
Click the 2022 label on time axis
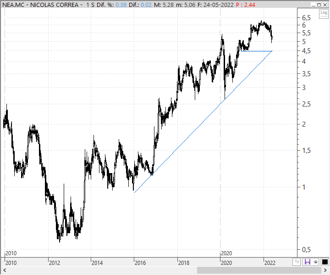click(270, 263)
